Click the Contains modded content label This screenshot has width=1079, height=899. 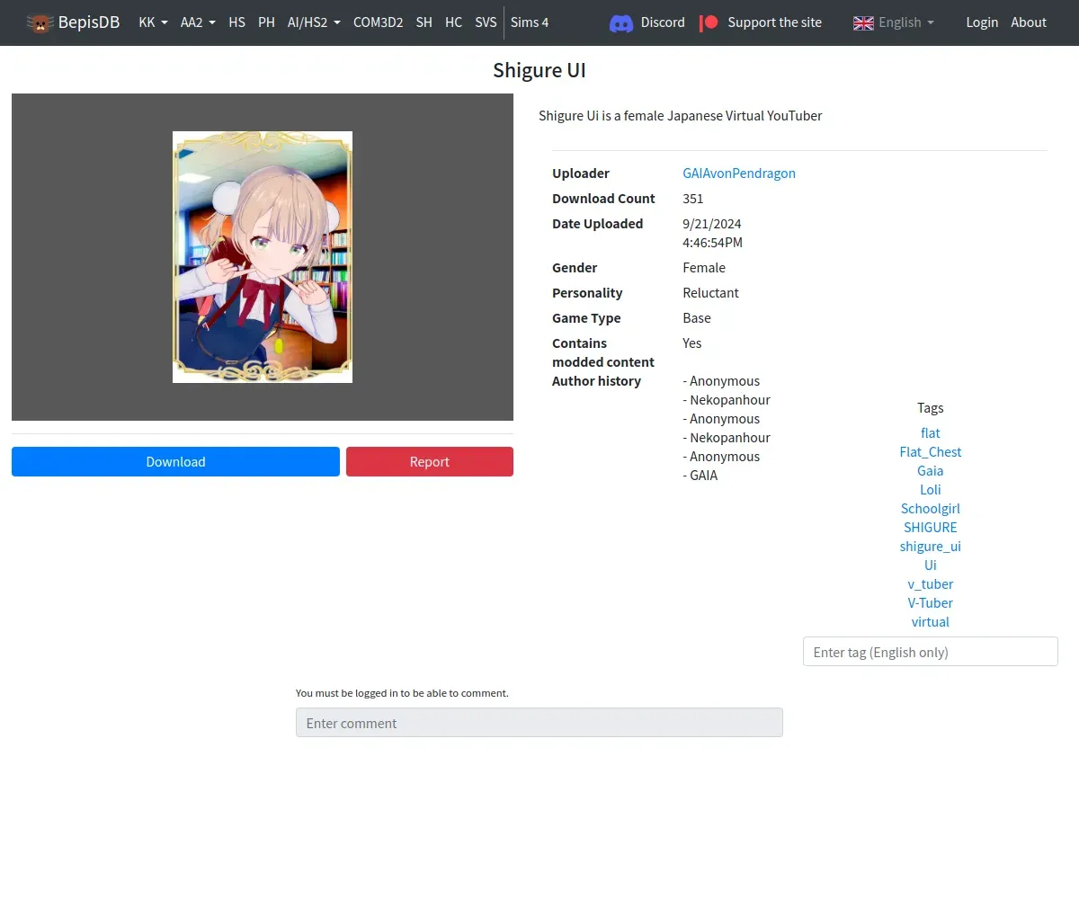(603, 352)
